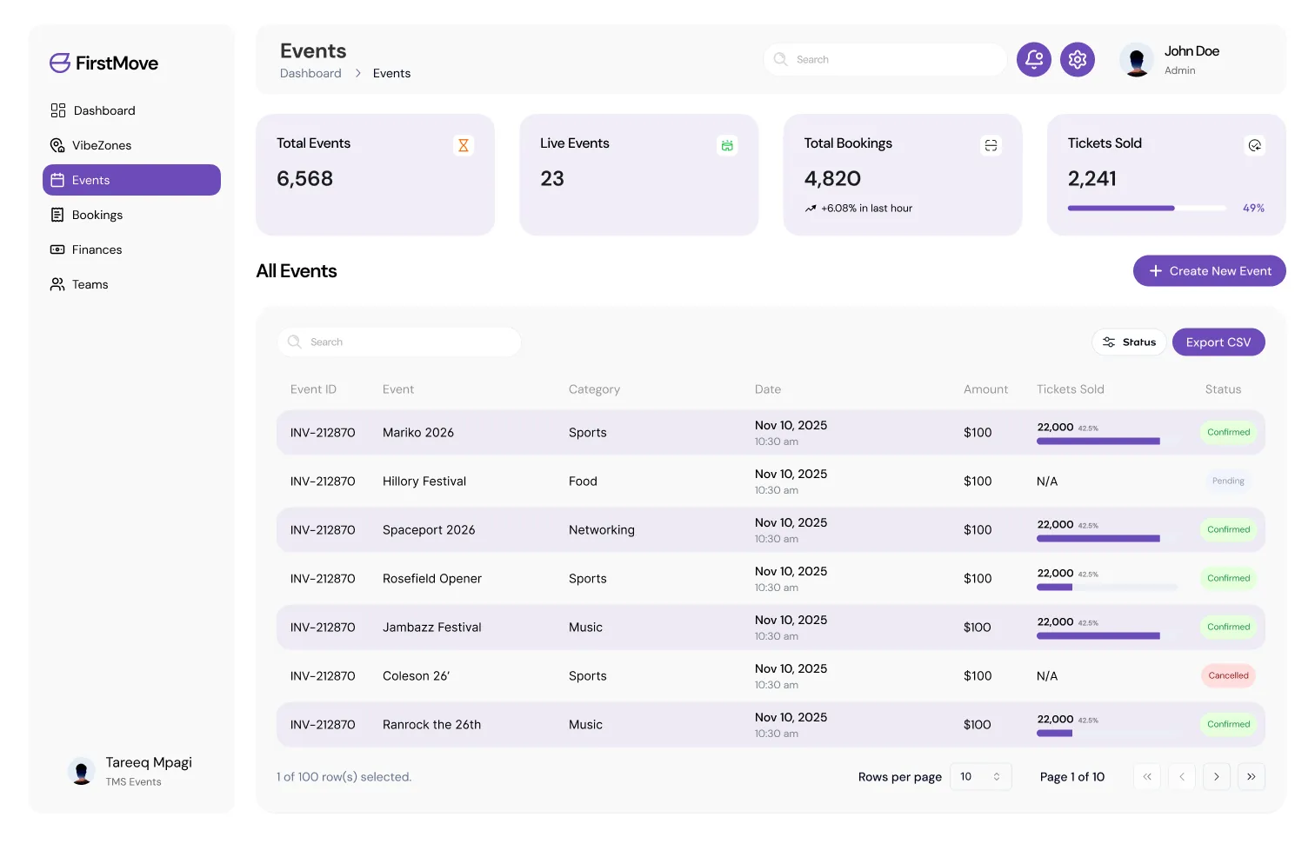The width and height of the screenshot is (1315, 857).
Task: Click breadcrumb chevron after Dashboard
Action: [x=357, y=73]
